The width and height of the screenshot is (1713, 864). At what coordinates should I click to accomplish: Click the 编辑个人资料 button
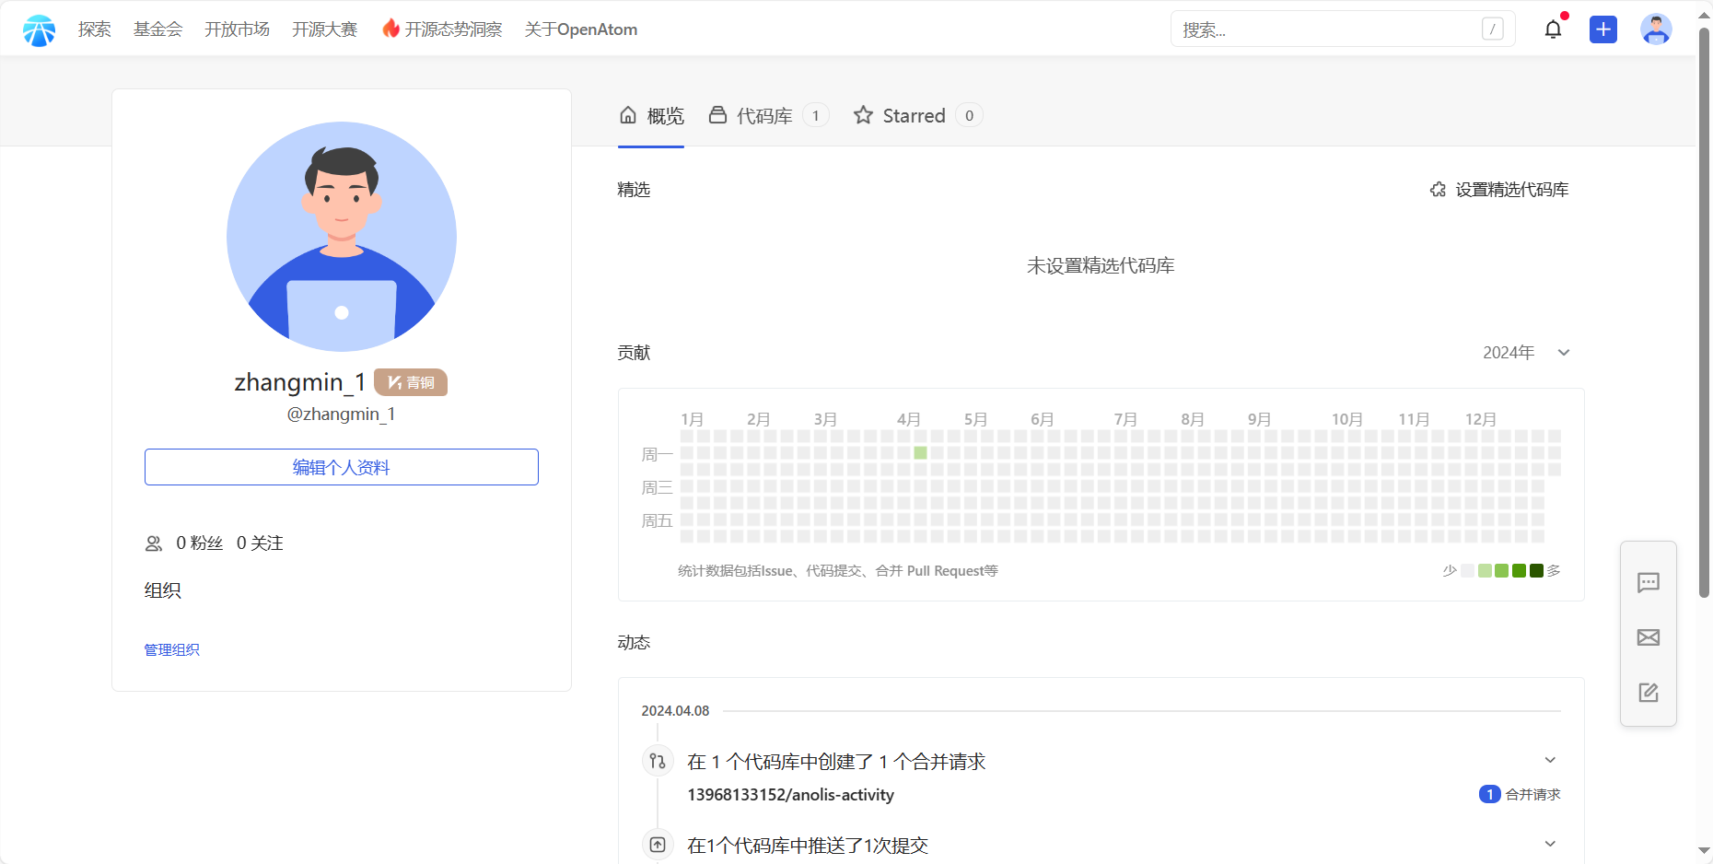(342, 467)
